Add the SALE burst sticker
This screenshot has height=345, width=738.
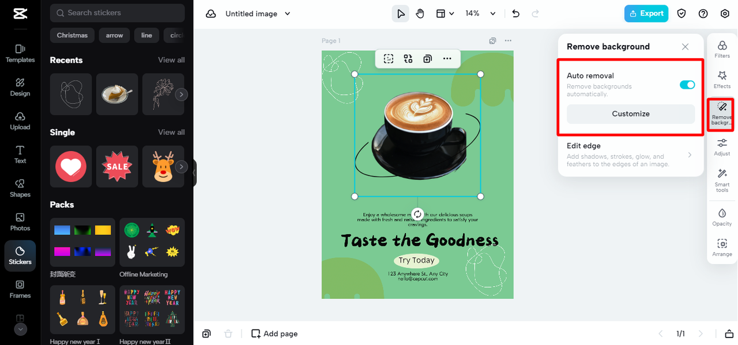[117, 166]
